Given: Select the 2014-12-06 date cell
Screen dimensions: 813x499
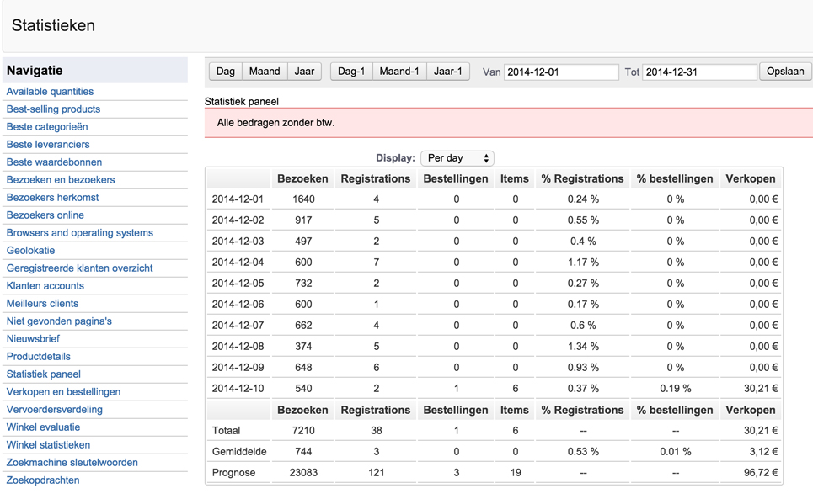Looking at the screenshot, I should point(238,305).
